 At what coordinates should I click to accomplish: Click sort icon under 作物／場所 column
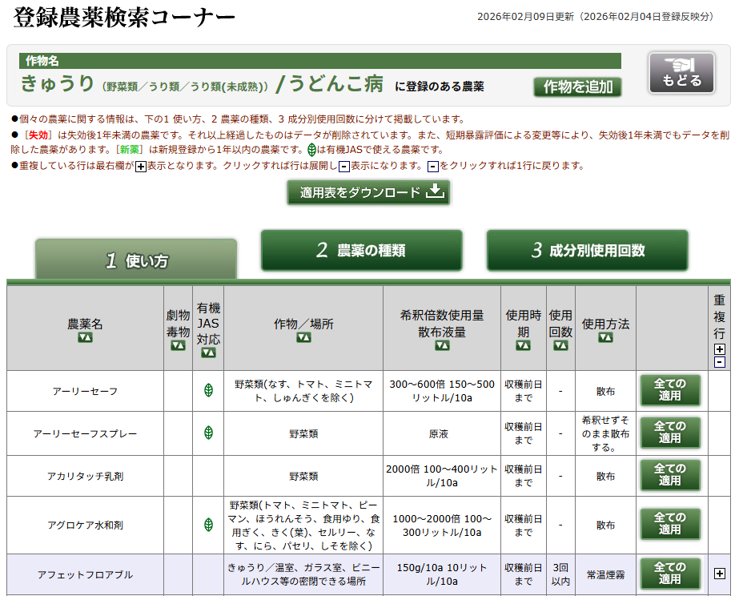pos(303,338)
